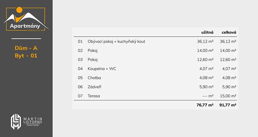Select row 03 Pokoj
The width and height of the screenshot is (258, 137).
(155, 60)
